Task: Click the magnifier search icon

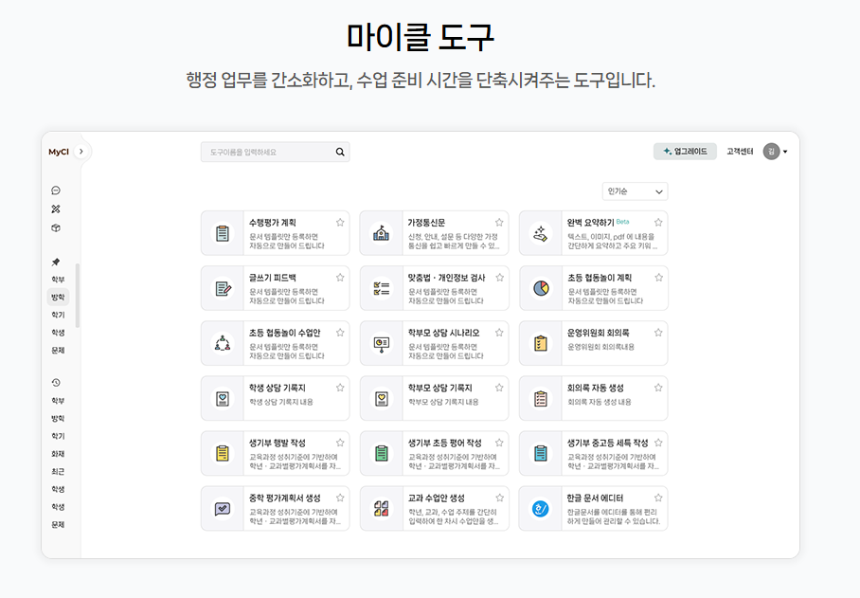Action: pyautogui.click(x=340, y=152)
